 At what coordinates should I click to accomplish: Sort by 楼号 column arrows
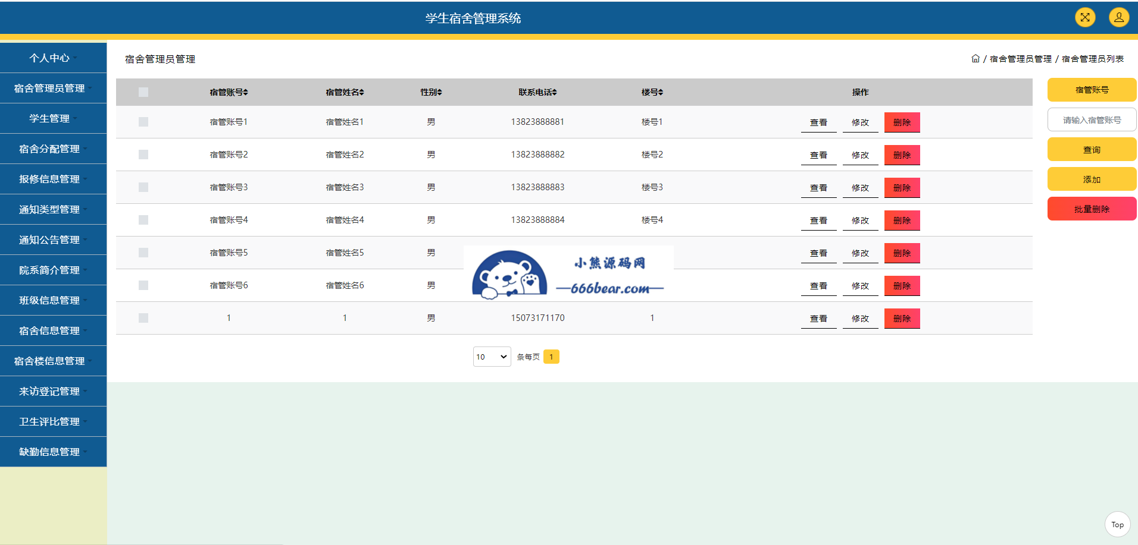click(x=661, y=92)
